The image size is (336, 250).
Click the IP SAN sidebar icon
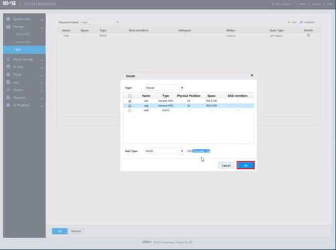[x=8, y=67]
